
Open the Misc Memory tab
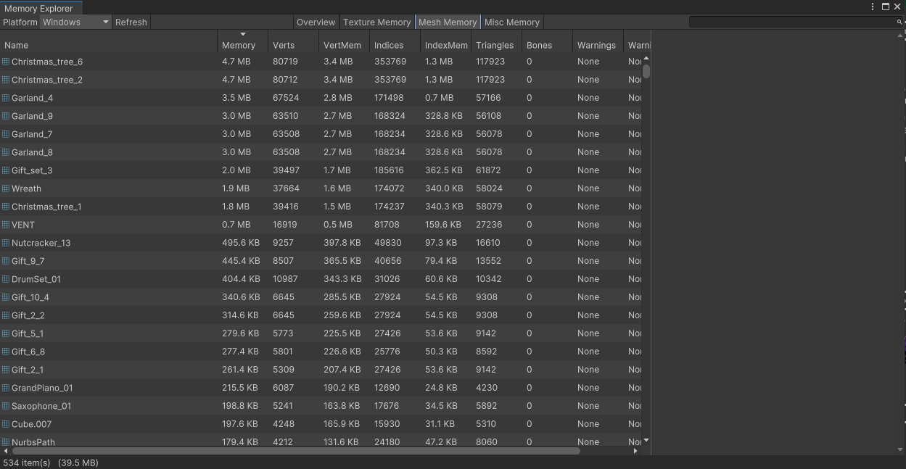point(511,22)
